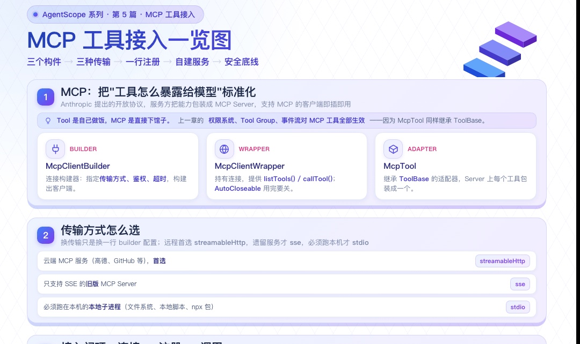Click the main title MCP 工具接入一览图
The image size is (580, 344).
click(129, 40)
